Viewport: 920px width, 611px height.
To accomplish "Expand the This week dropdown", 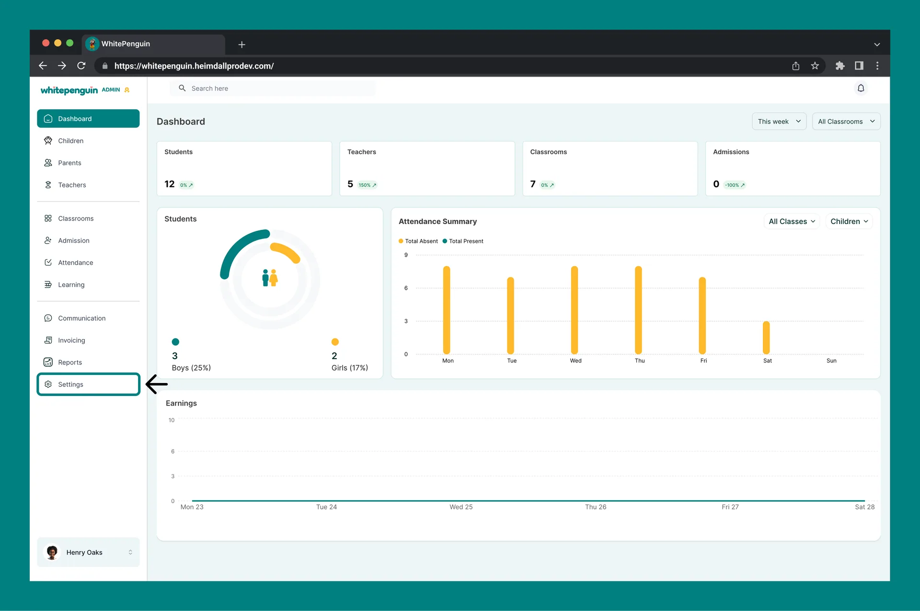I will click(x=779, y=121).
